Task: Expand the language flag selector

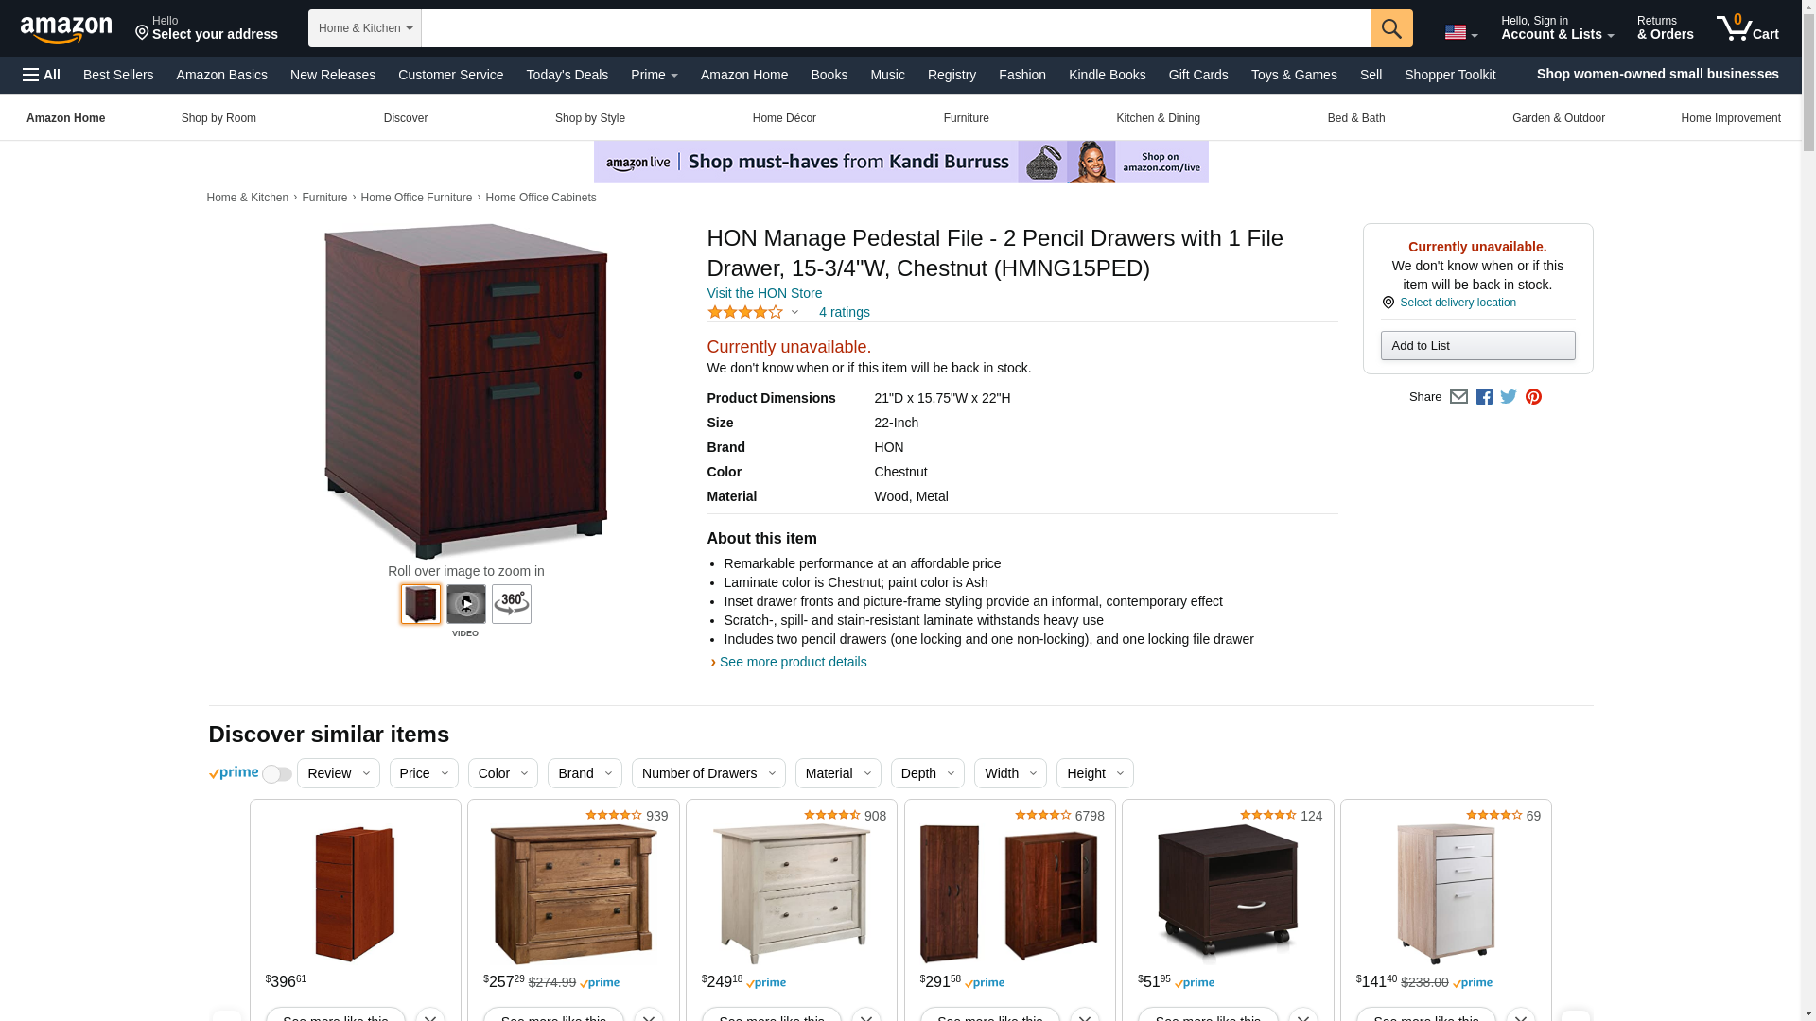Action: pos(1460,33)
